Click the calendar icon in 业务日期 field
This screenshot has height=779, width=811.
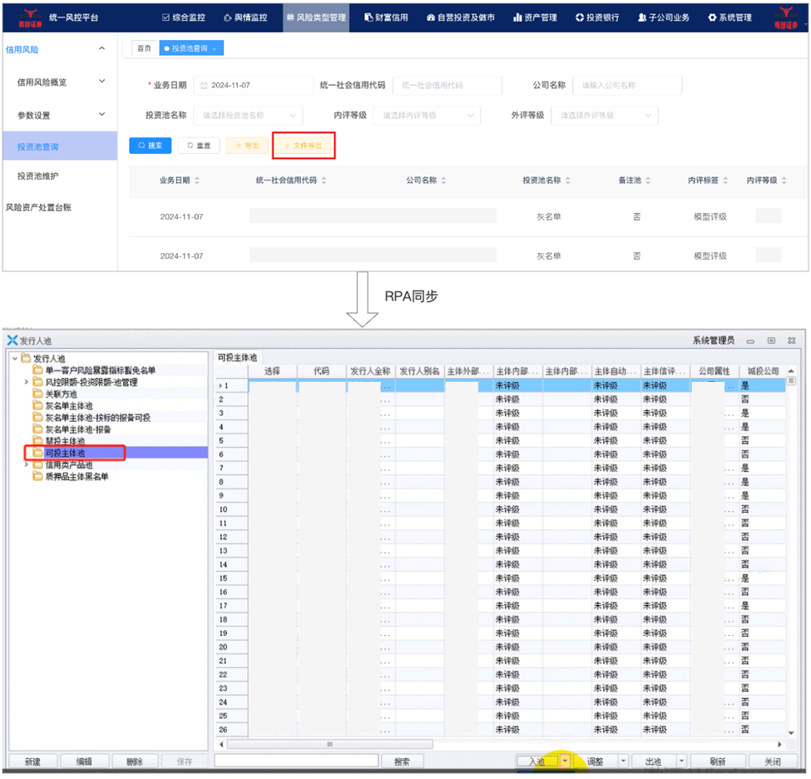click(204, 86)
